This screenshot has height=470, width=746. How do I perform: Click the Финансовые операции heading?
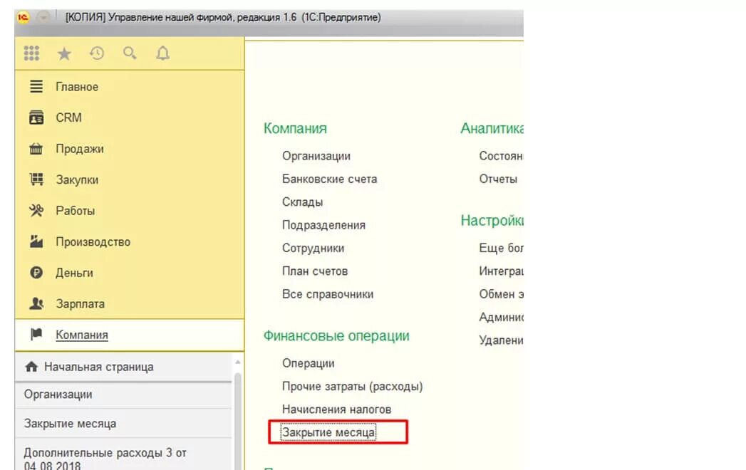tap(336, 336)
